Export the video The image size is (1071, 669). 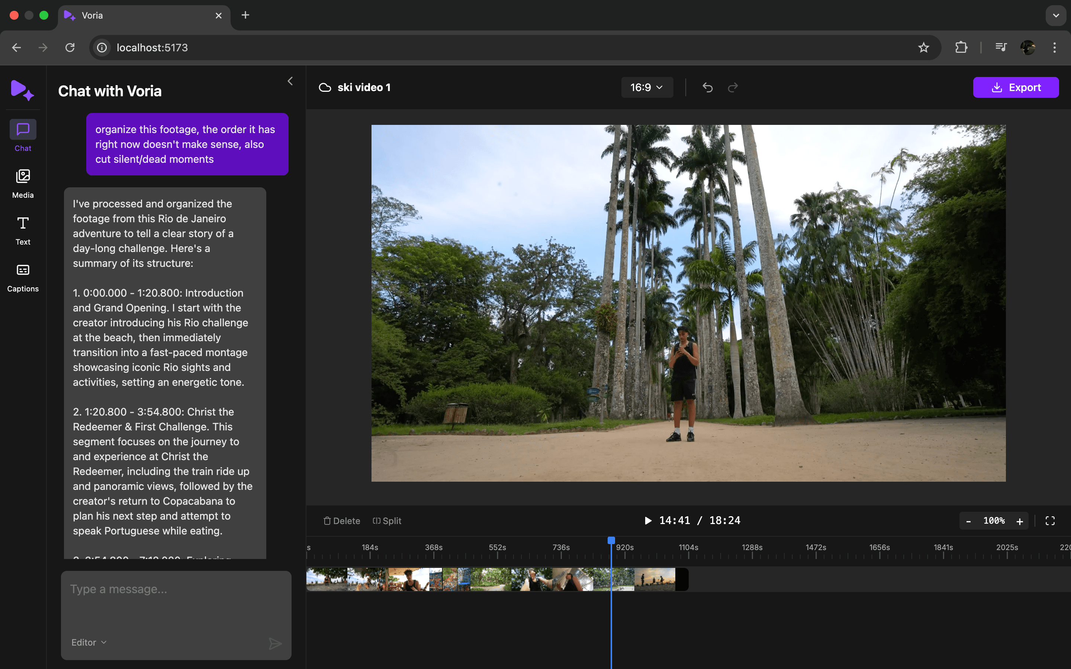(1016, 87)
